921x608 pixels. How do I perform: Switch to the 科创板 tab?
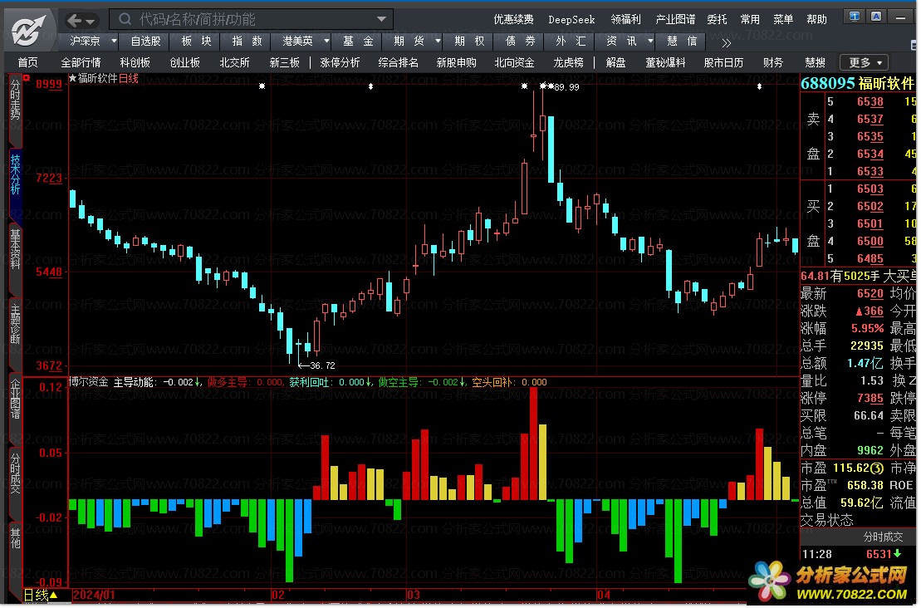[135, 62]
